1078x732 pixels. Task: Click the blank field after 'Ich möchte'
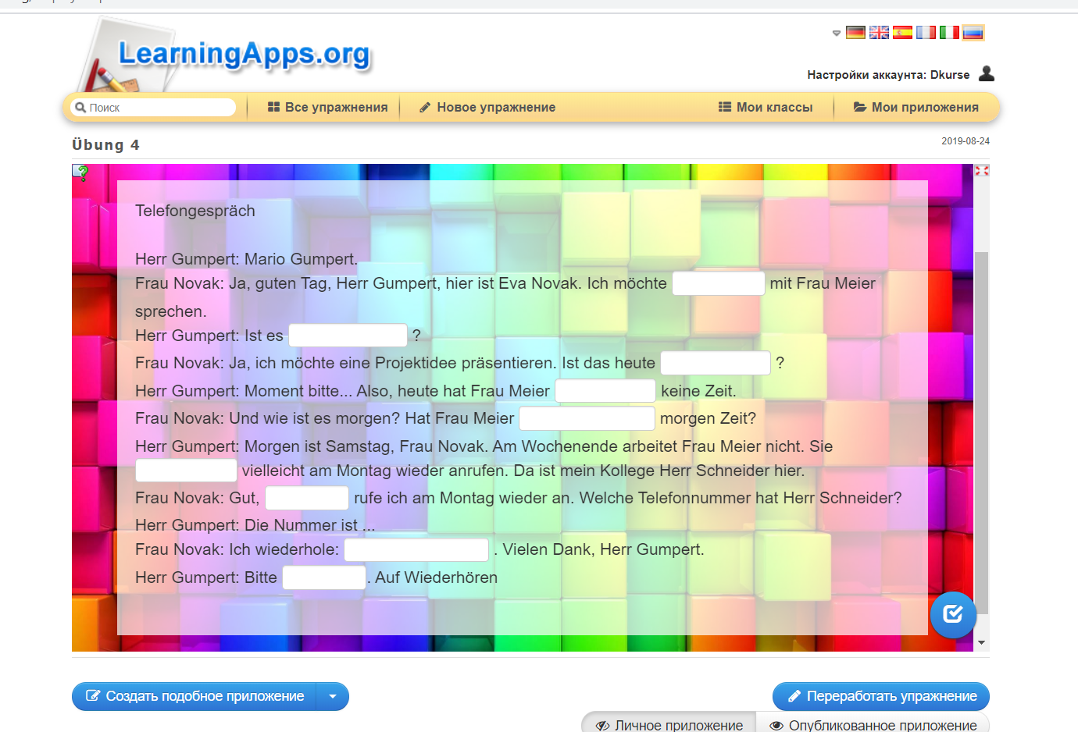click(718, 283)
